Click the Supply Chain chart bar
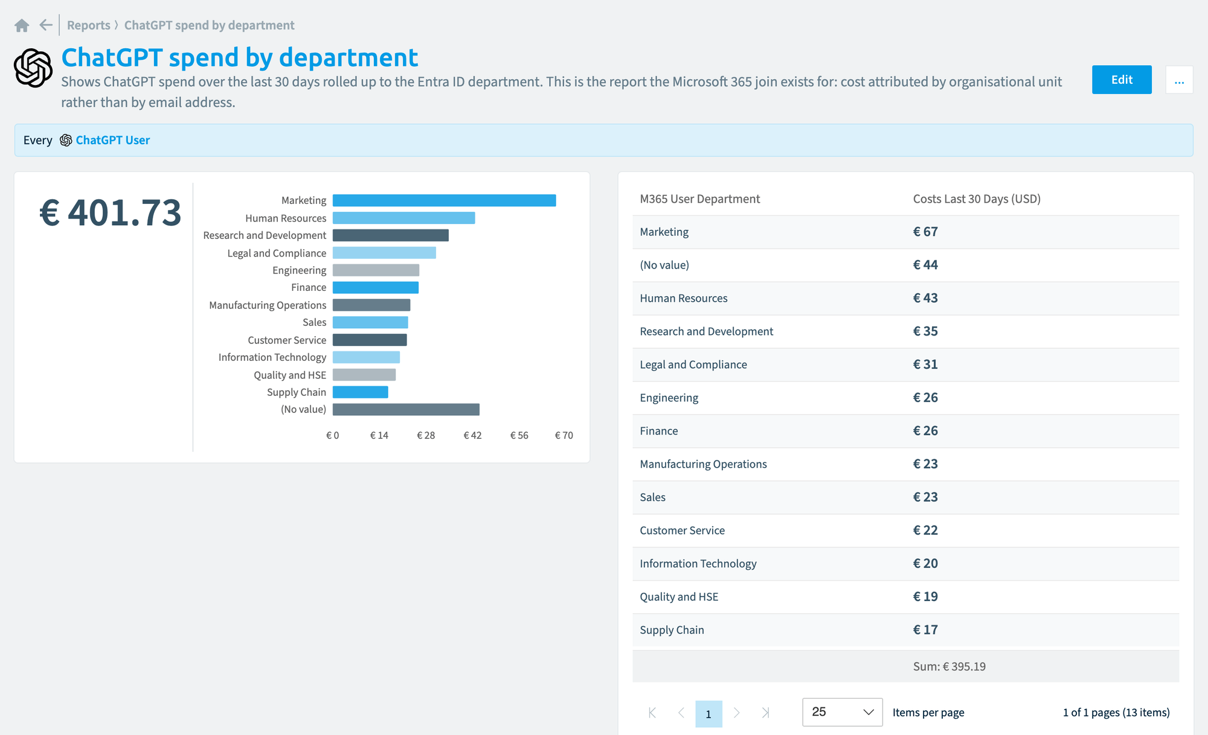 coord(360,392)
